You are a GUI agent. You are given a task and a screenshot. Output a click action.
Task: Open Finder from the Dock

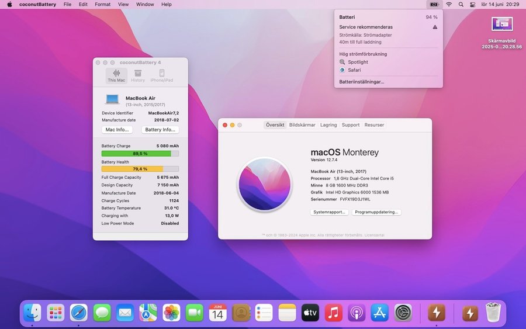pos(33,313)
